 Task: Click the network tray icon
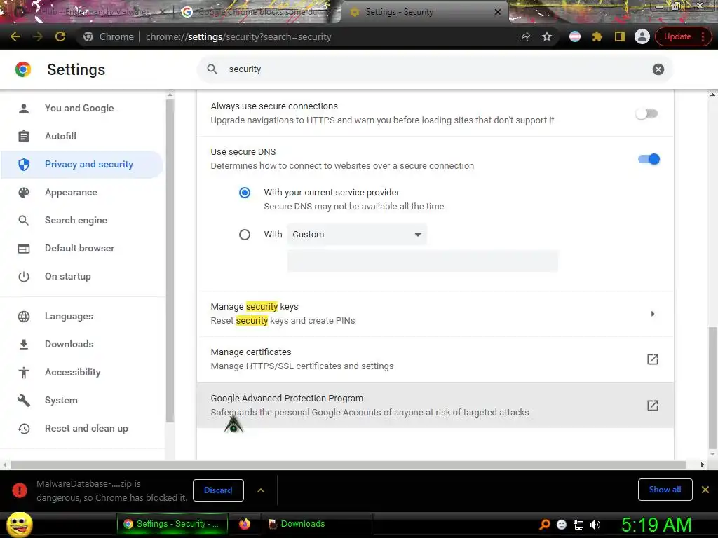tap(578, 525)
